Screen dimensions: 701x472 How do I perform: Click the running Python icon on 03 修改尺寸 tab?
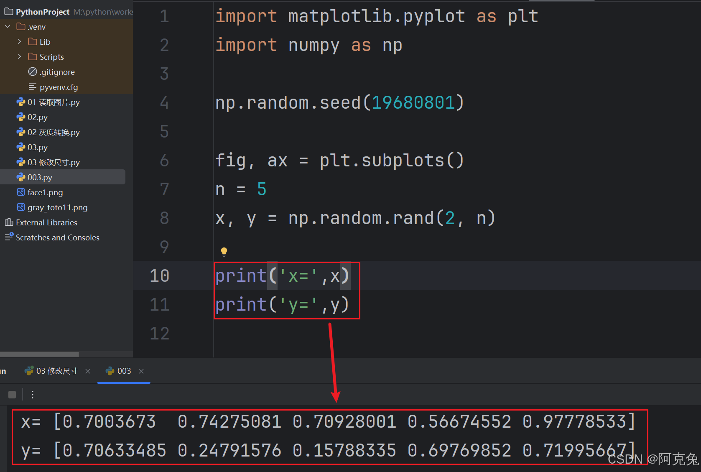[28, 370]
